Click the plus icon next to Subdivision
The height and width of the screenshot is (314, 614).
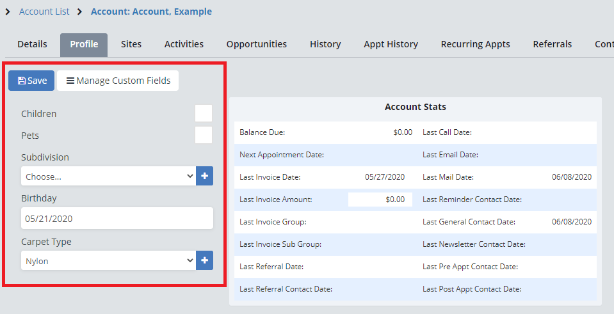(x=204, y=176)
